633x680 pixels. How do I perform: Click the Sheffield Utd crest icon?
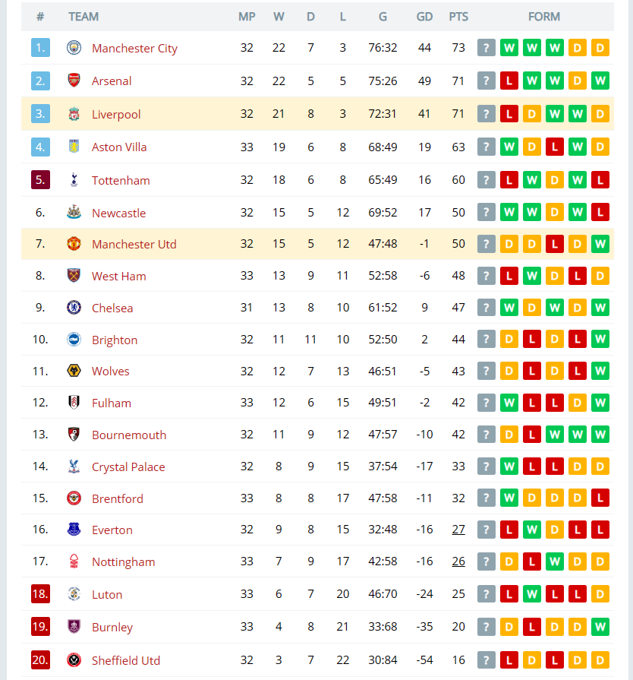pos(74,660)
